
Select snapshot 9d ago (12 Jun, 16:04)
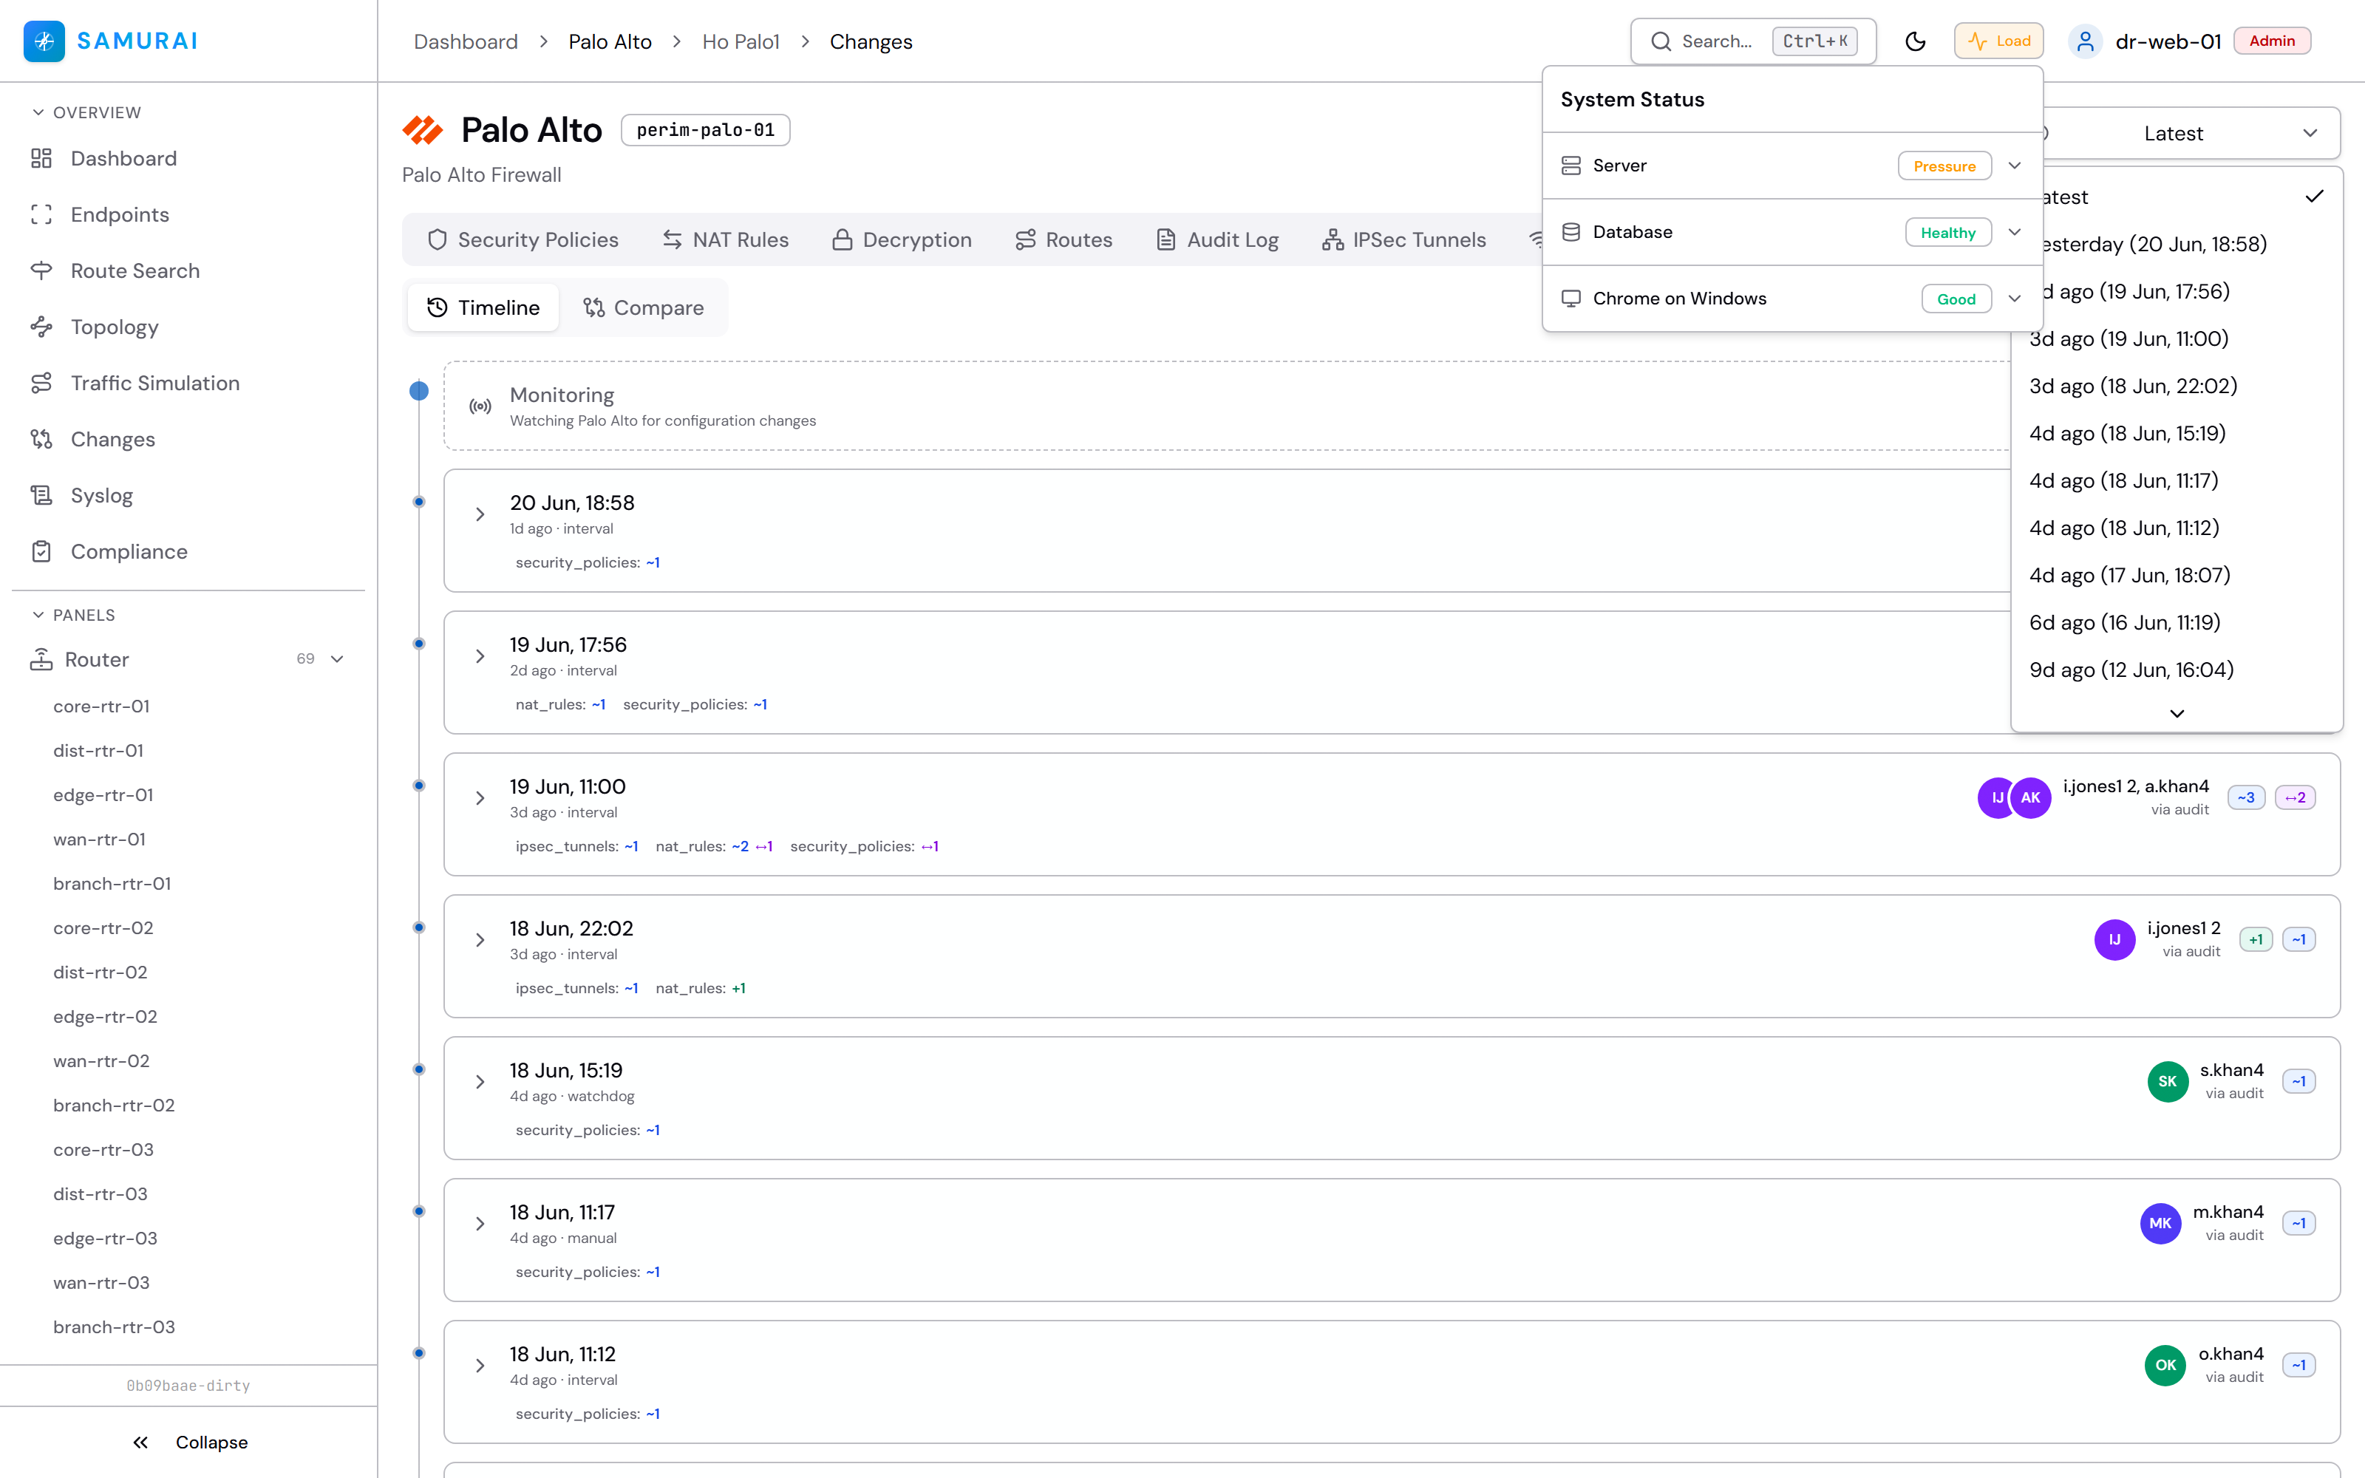pyautogui.click(x=2177, y=670)
